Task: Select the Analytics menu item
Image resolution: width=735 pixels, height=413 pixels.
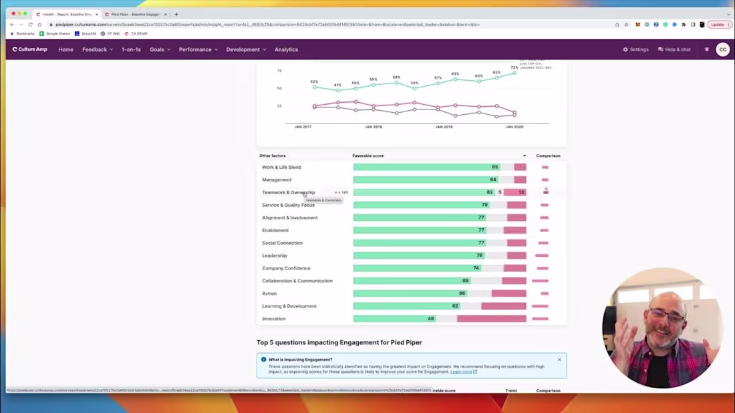Action: pos(286,49)
